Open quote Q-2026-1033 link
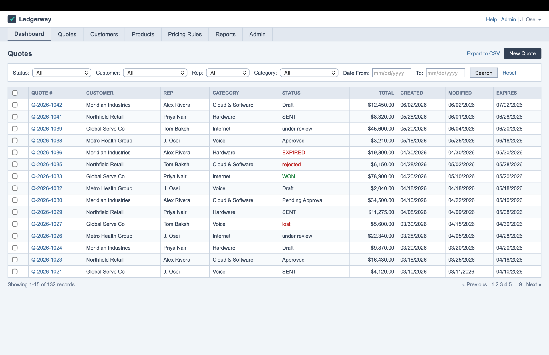Image resolution: width=549 pixels, height=355 pixels. click(x=47, y=176)
